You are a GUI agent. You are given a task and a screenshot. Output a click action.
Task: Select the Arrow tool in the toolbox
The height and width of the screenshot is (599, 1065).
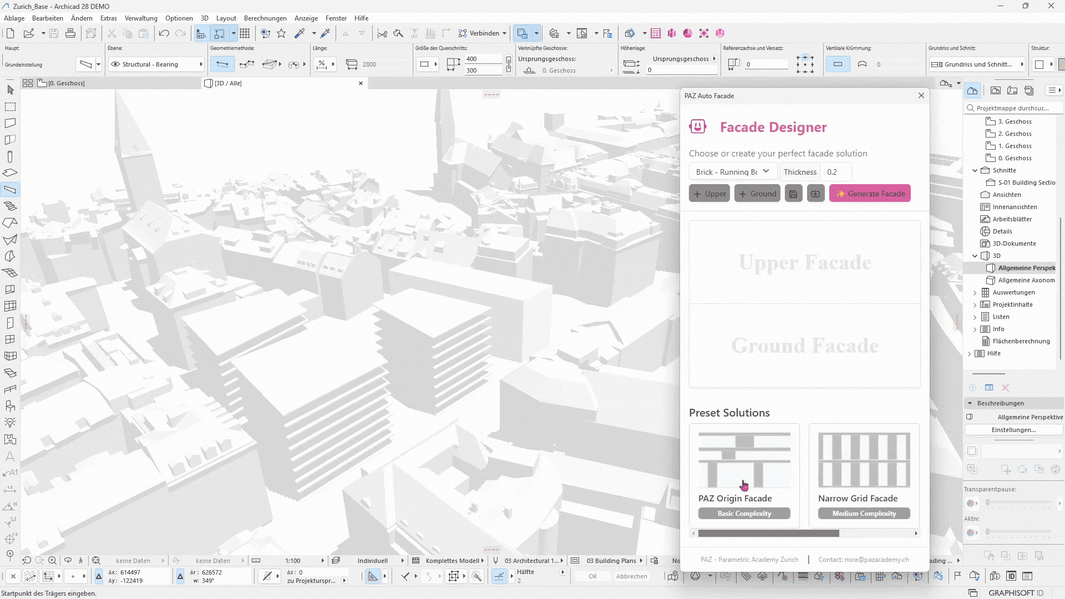10,90
